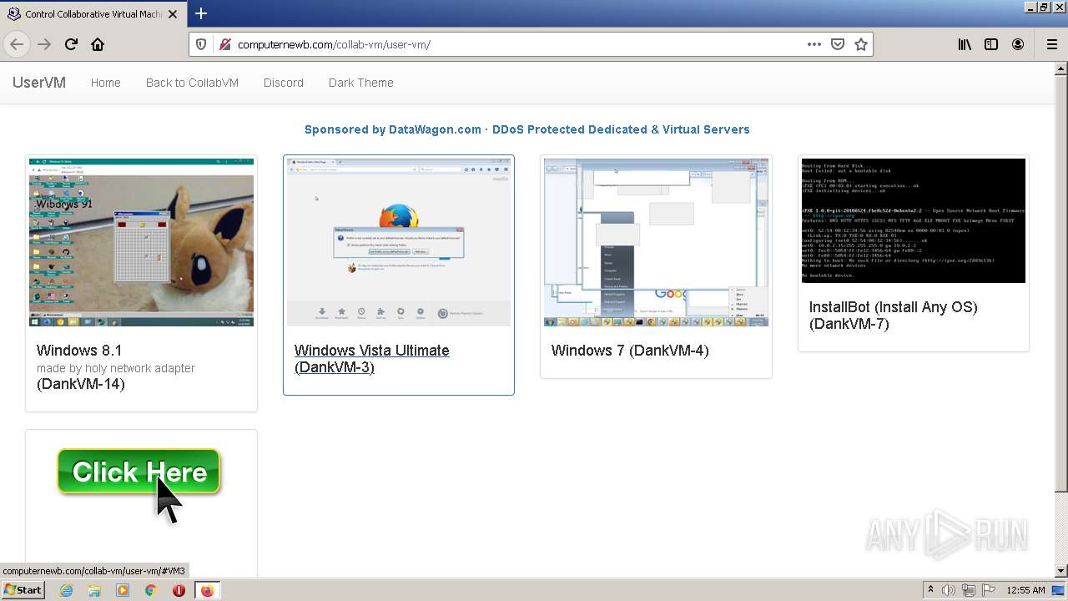Select the Control Collaborative Virtual Machine tab
The height and width of the screenshot is (601, 1068).
click(94, 13)
